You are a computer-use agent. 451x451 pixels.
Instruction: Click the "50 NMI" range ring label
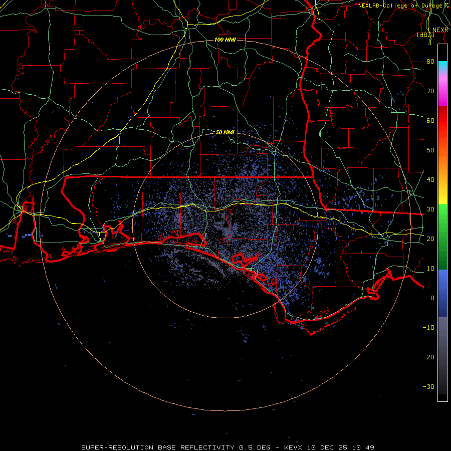(225, 133)
